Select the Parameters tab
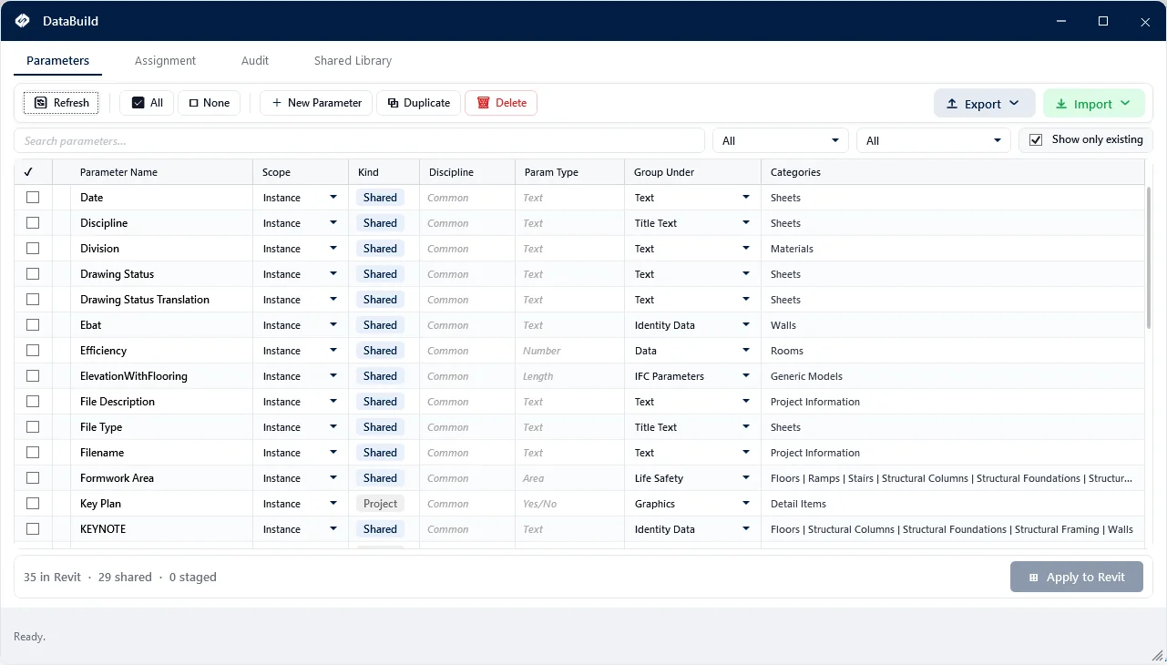 pos(57,61)
